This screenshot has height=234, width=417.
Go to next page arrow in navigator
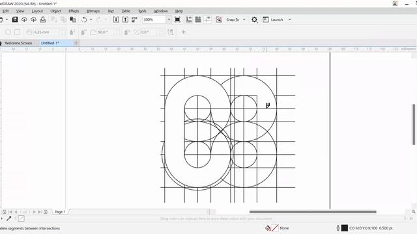coord(34,212)
